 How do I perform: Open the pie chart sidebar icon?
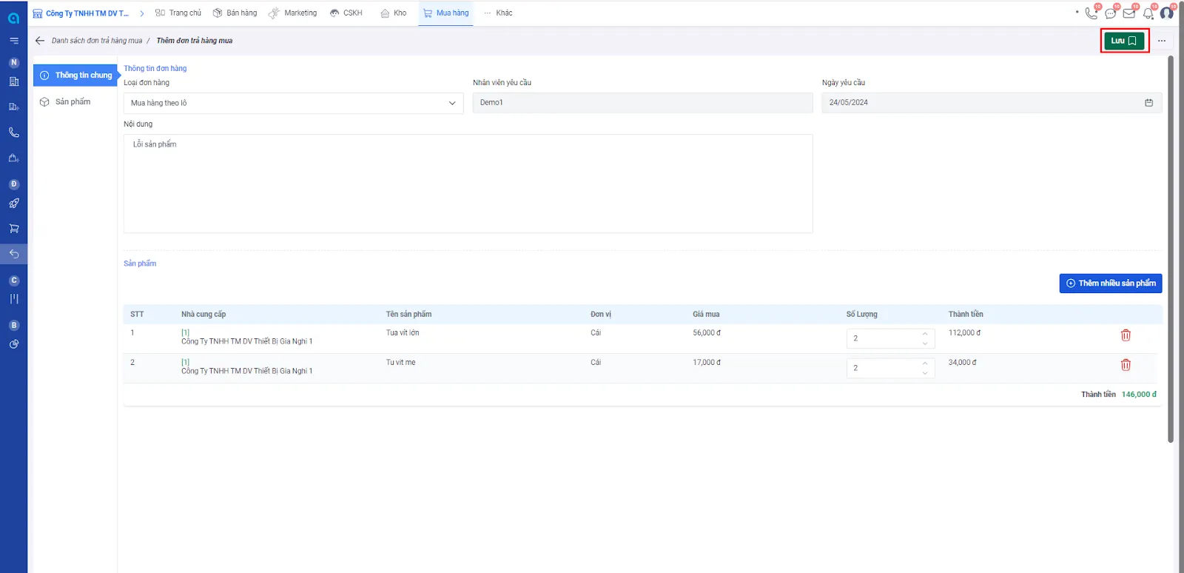point(13,344)
